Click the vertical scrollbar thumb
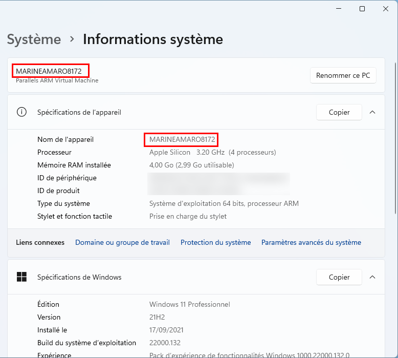Image resolution: width=398 pixels, height=358 pixels. pos(396,138)
